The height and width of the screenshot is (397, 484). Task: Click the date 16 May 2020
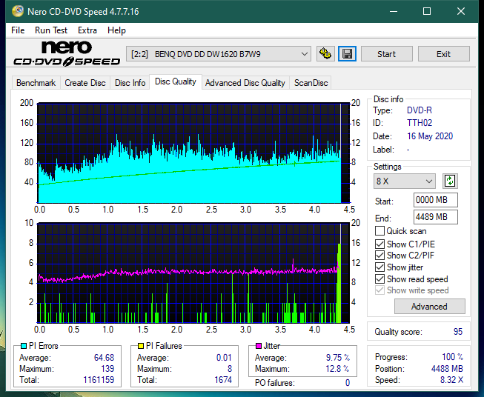click(430, 136)
